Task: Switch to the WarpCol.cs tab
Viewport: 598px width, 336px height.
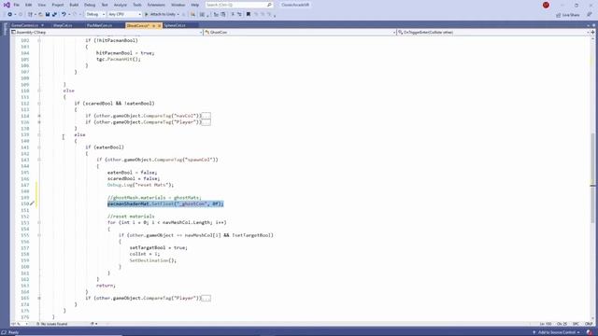Action: point(63,25)
